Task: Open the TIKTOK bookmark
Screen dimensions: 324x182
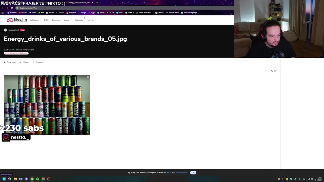Action: (x=110, y=13)
